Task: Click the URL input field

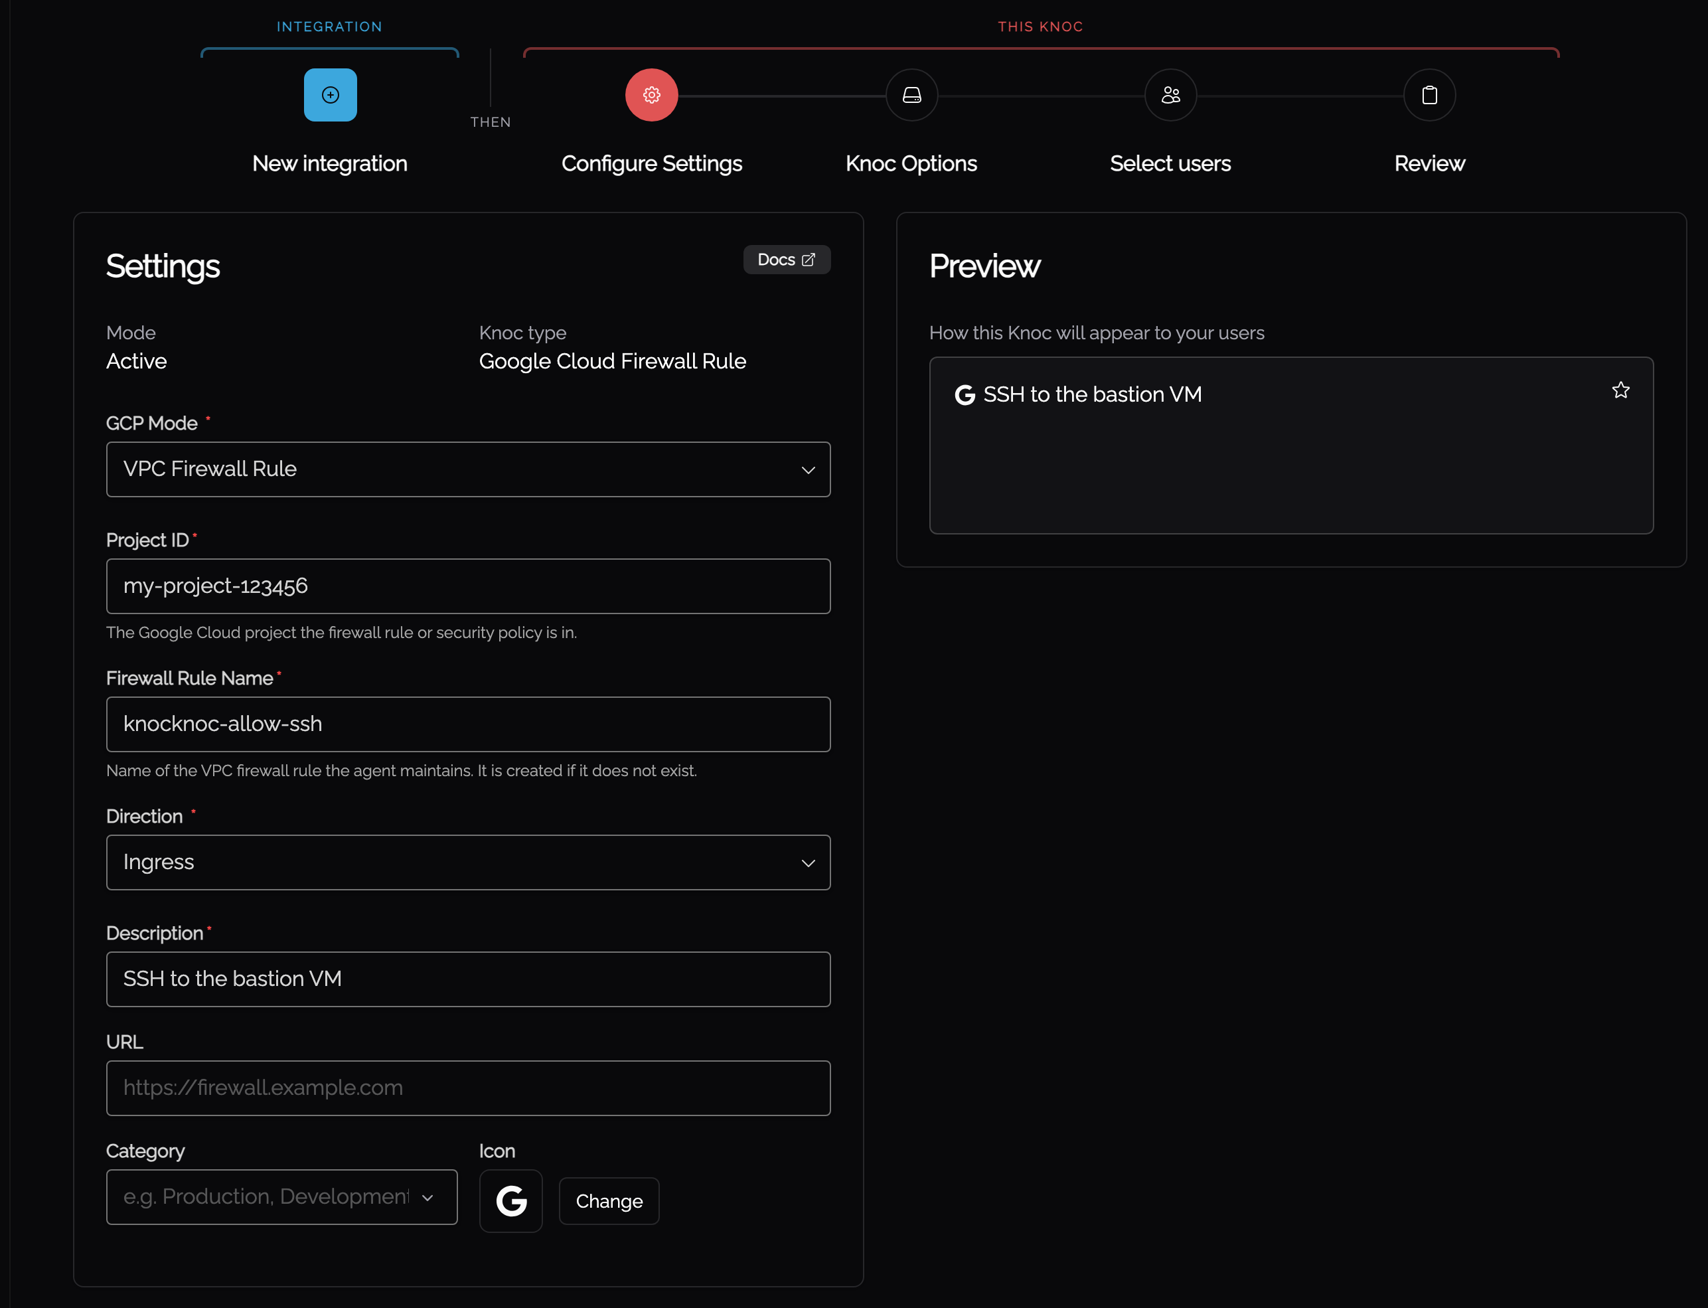Action: click(469, 1088)
